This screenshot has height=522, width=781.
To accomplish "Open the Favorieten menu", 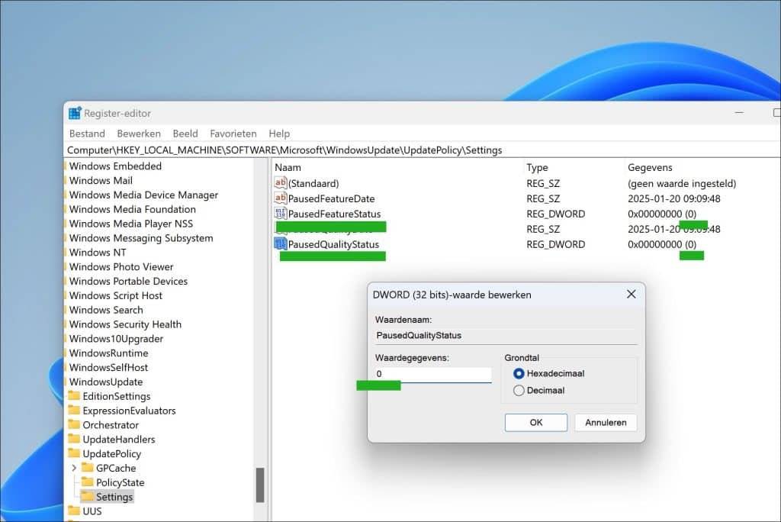I will tap(233, 134).
